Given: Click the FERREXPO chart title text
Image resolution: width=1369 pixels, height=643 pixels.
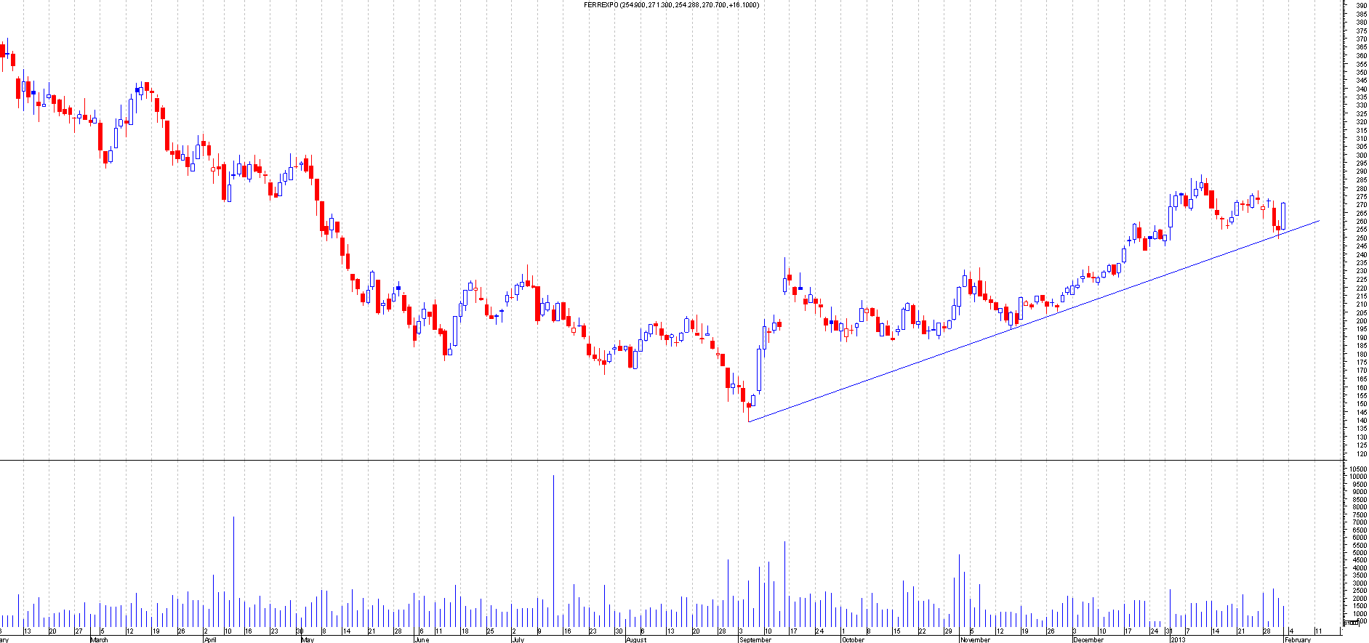Looking at the screenshot, I should coord(671,5).
